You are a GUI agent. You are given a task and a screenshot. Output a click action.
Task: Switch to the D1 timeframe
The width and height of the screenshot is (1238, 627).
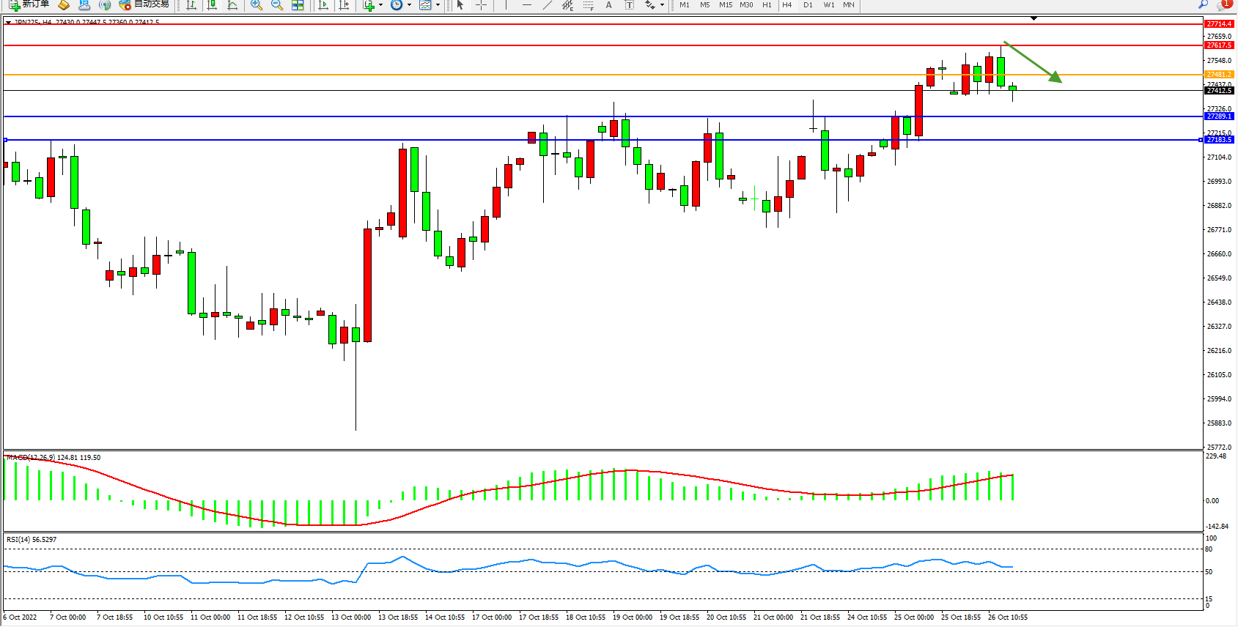tap(808, 5)
